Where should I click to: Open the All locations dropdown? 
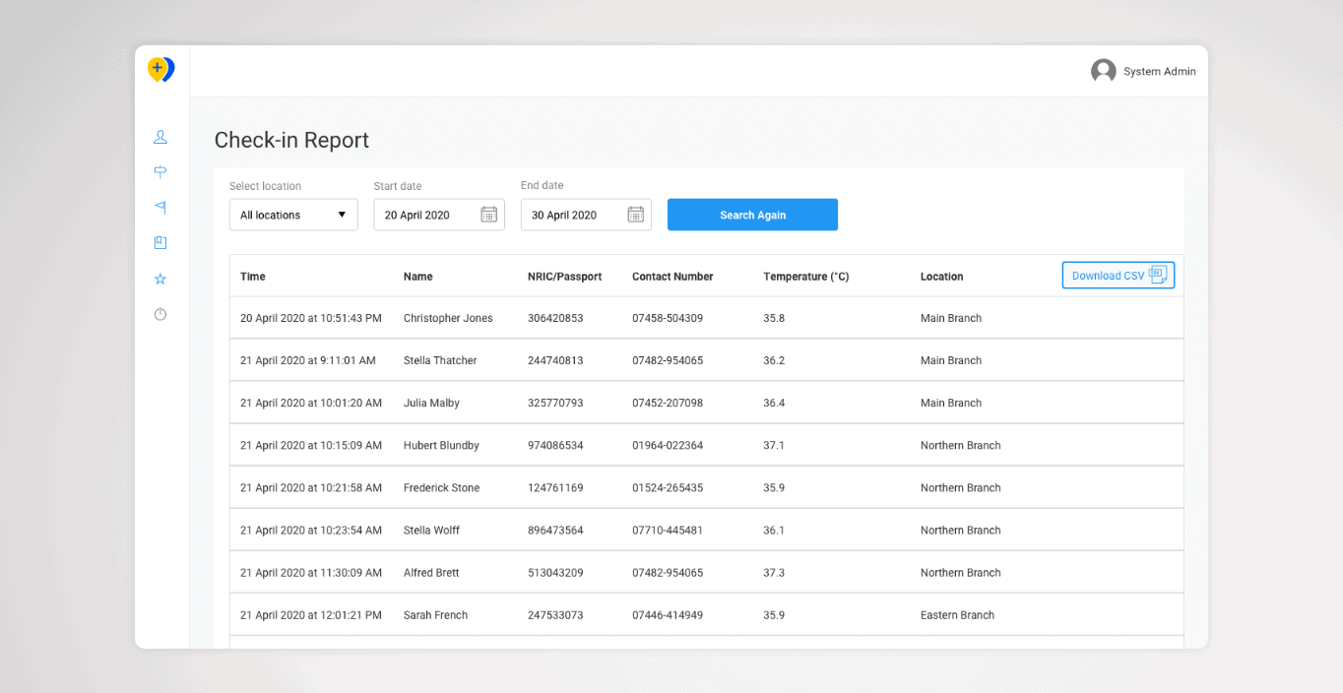(x=293, y=215)
